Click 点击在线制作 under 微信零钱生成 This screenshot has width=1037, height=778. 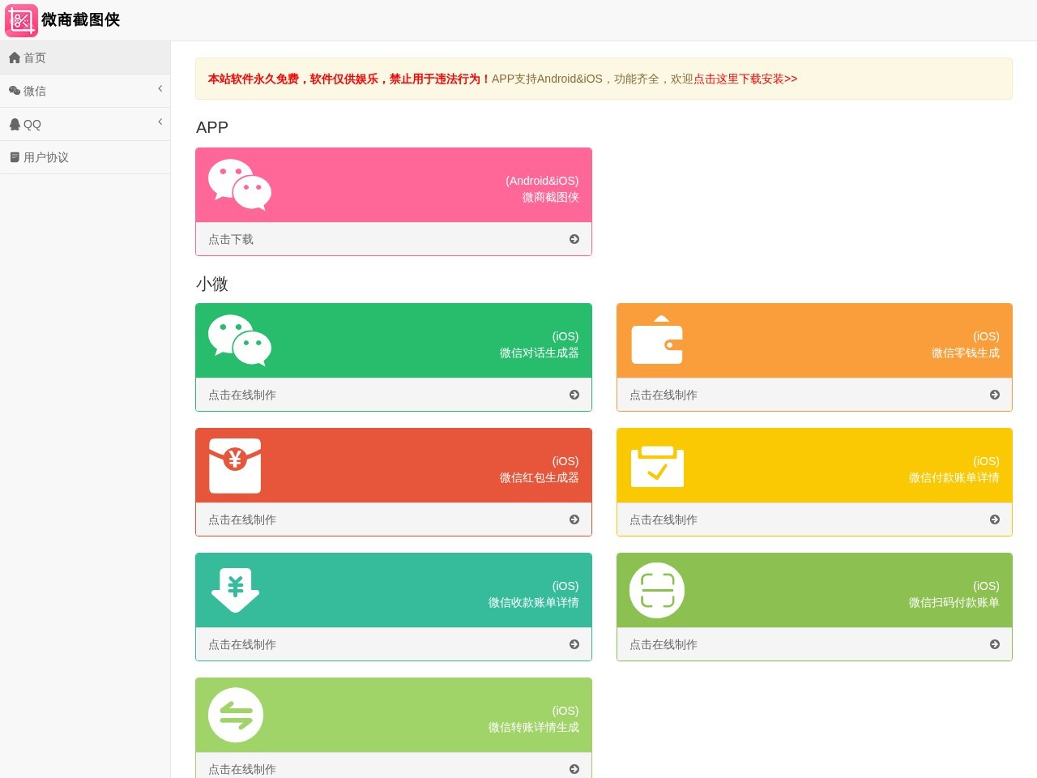point(664,395)
